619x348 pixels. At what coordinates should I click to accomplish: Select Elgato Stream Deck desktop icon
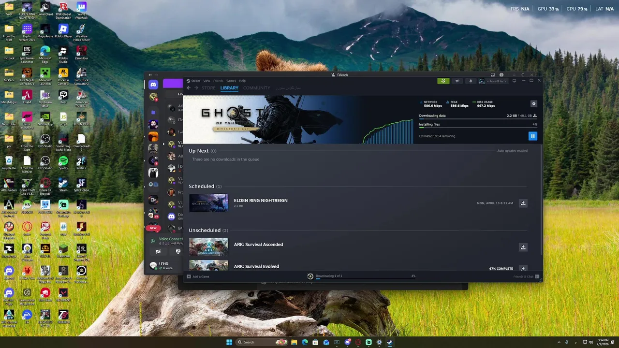(27, 33)
